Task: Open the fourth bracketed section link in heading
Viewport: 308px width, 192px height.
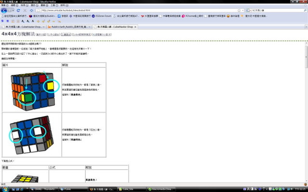Action: click(x=82, y=34)
